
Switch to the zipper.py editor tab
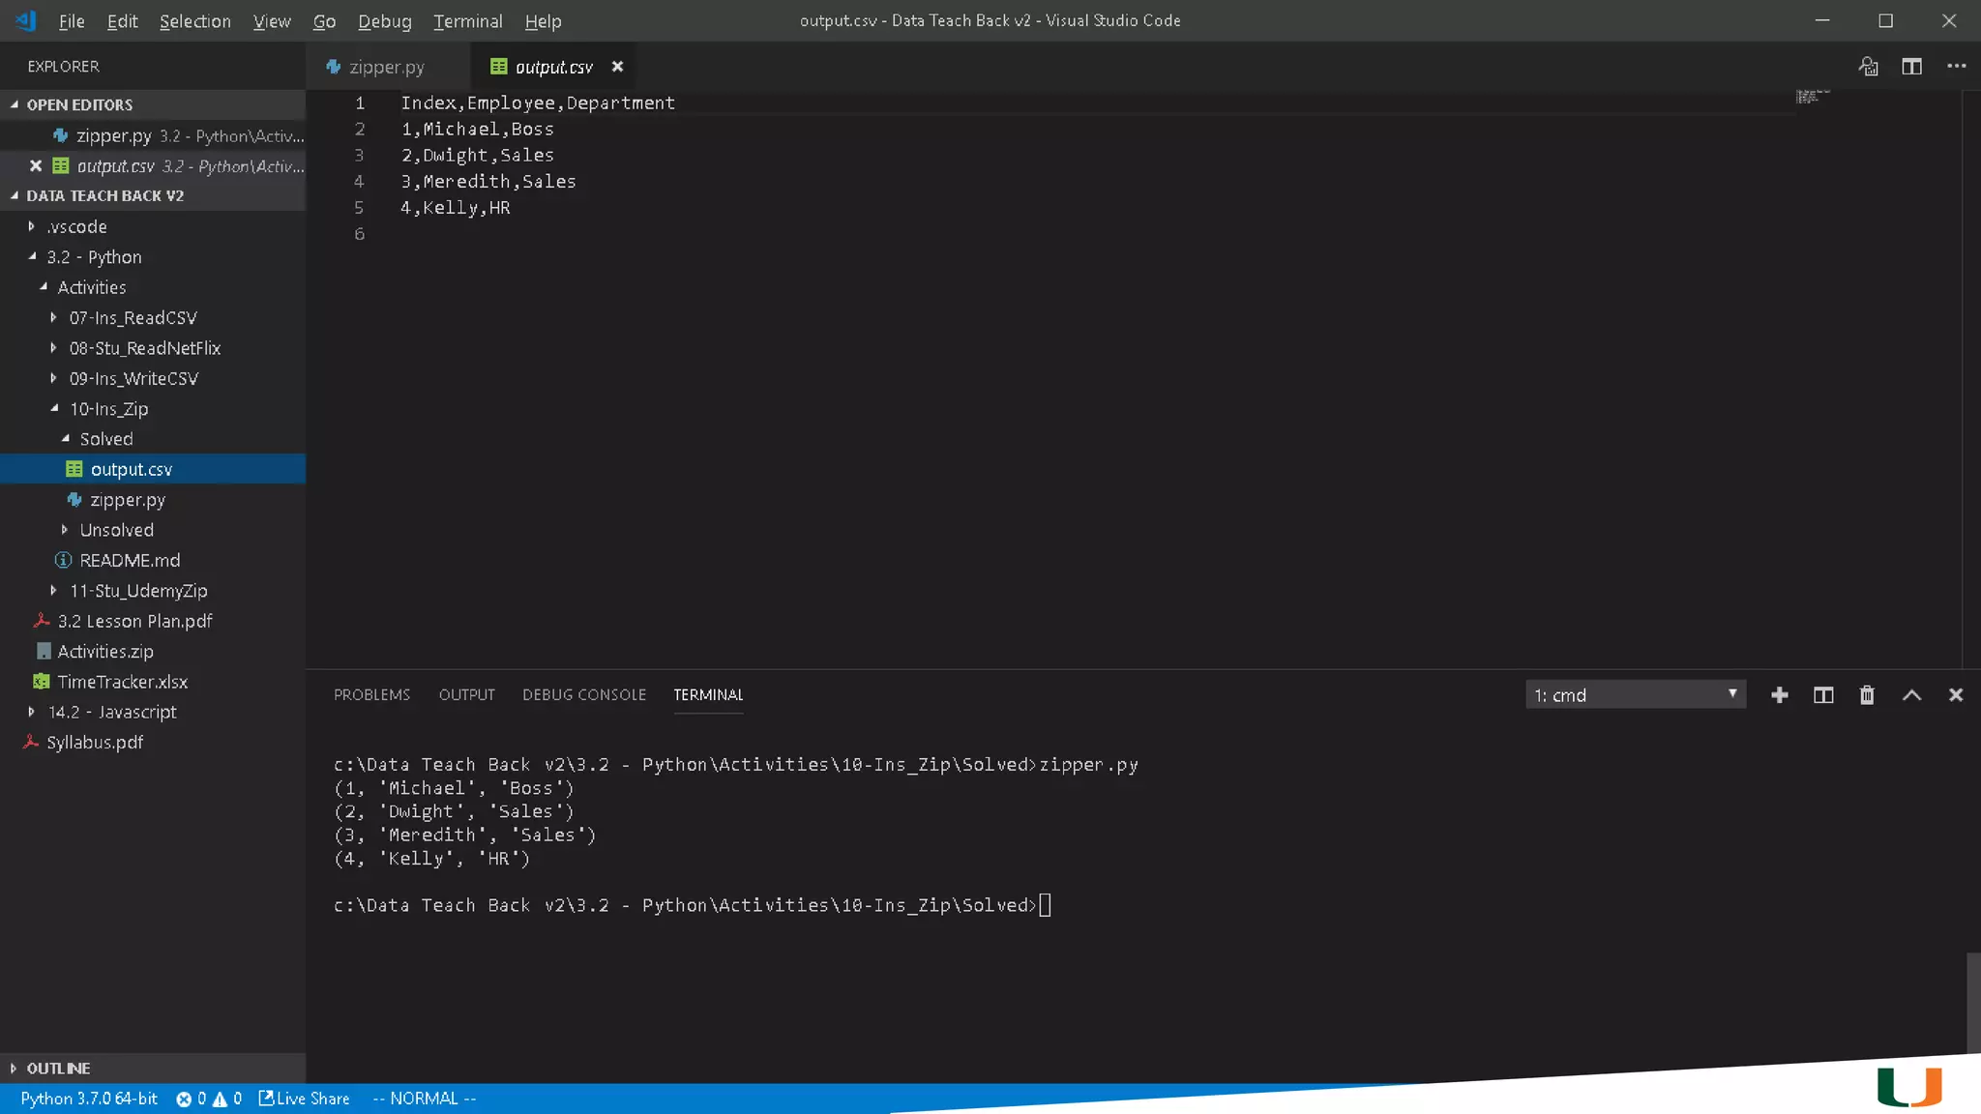(x=386, y=67)
